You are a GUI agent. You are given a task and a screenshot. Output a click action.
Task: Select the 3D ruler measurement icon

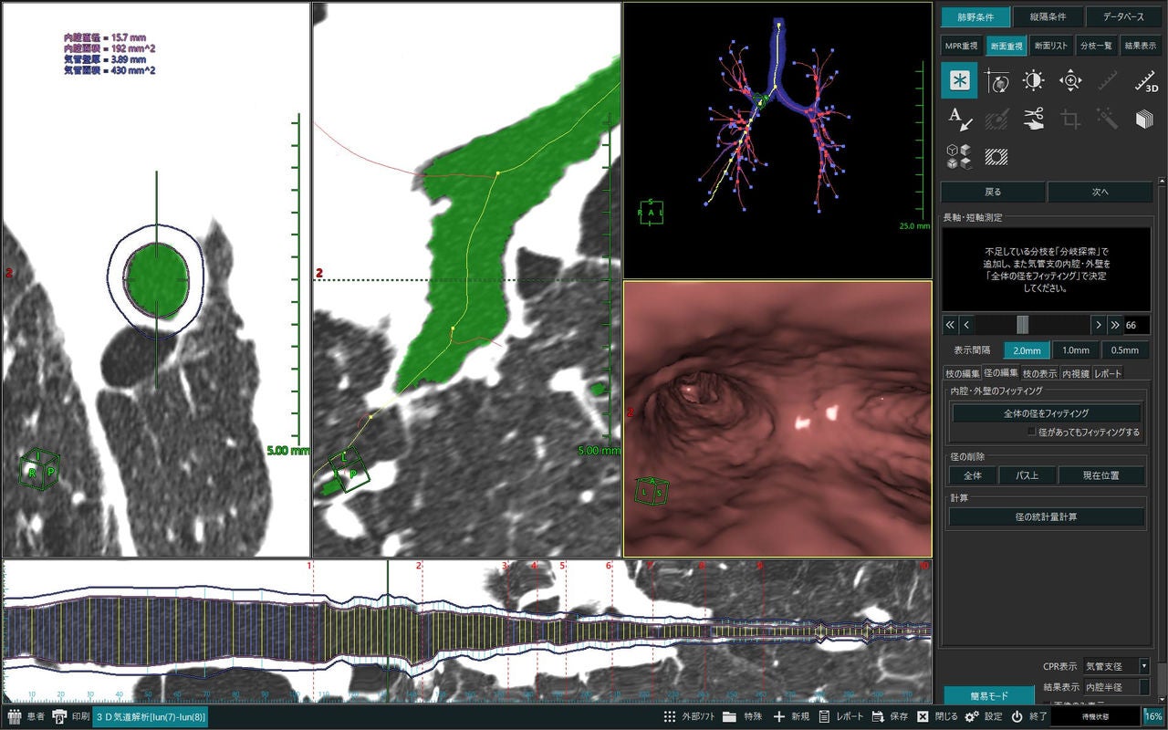[x=1145, y=80]
